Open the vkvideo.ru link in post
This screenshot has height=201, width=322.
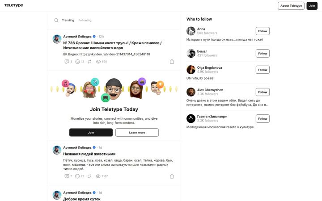click(114, 54)
